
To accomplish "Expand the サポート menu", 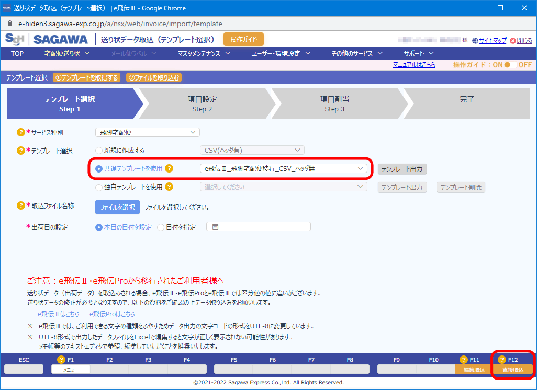I will click(419, 53).
